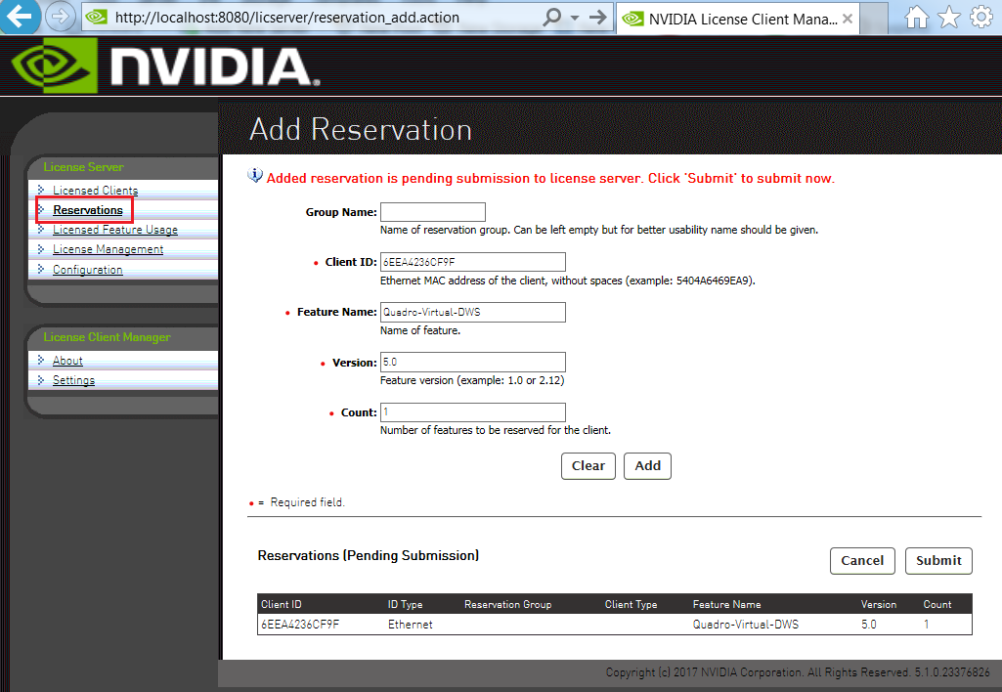1002x692 pixels.
Task: Open the Settings link in the sidebar
Action: (x=72, y=380)
